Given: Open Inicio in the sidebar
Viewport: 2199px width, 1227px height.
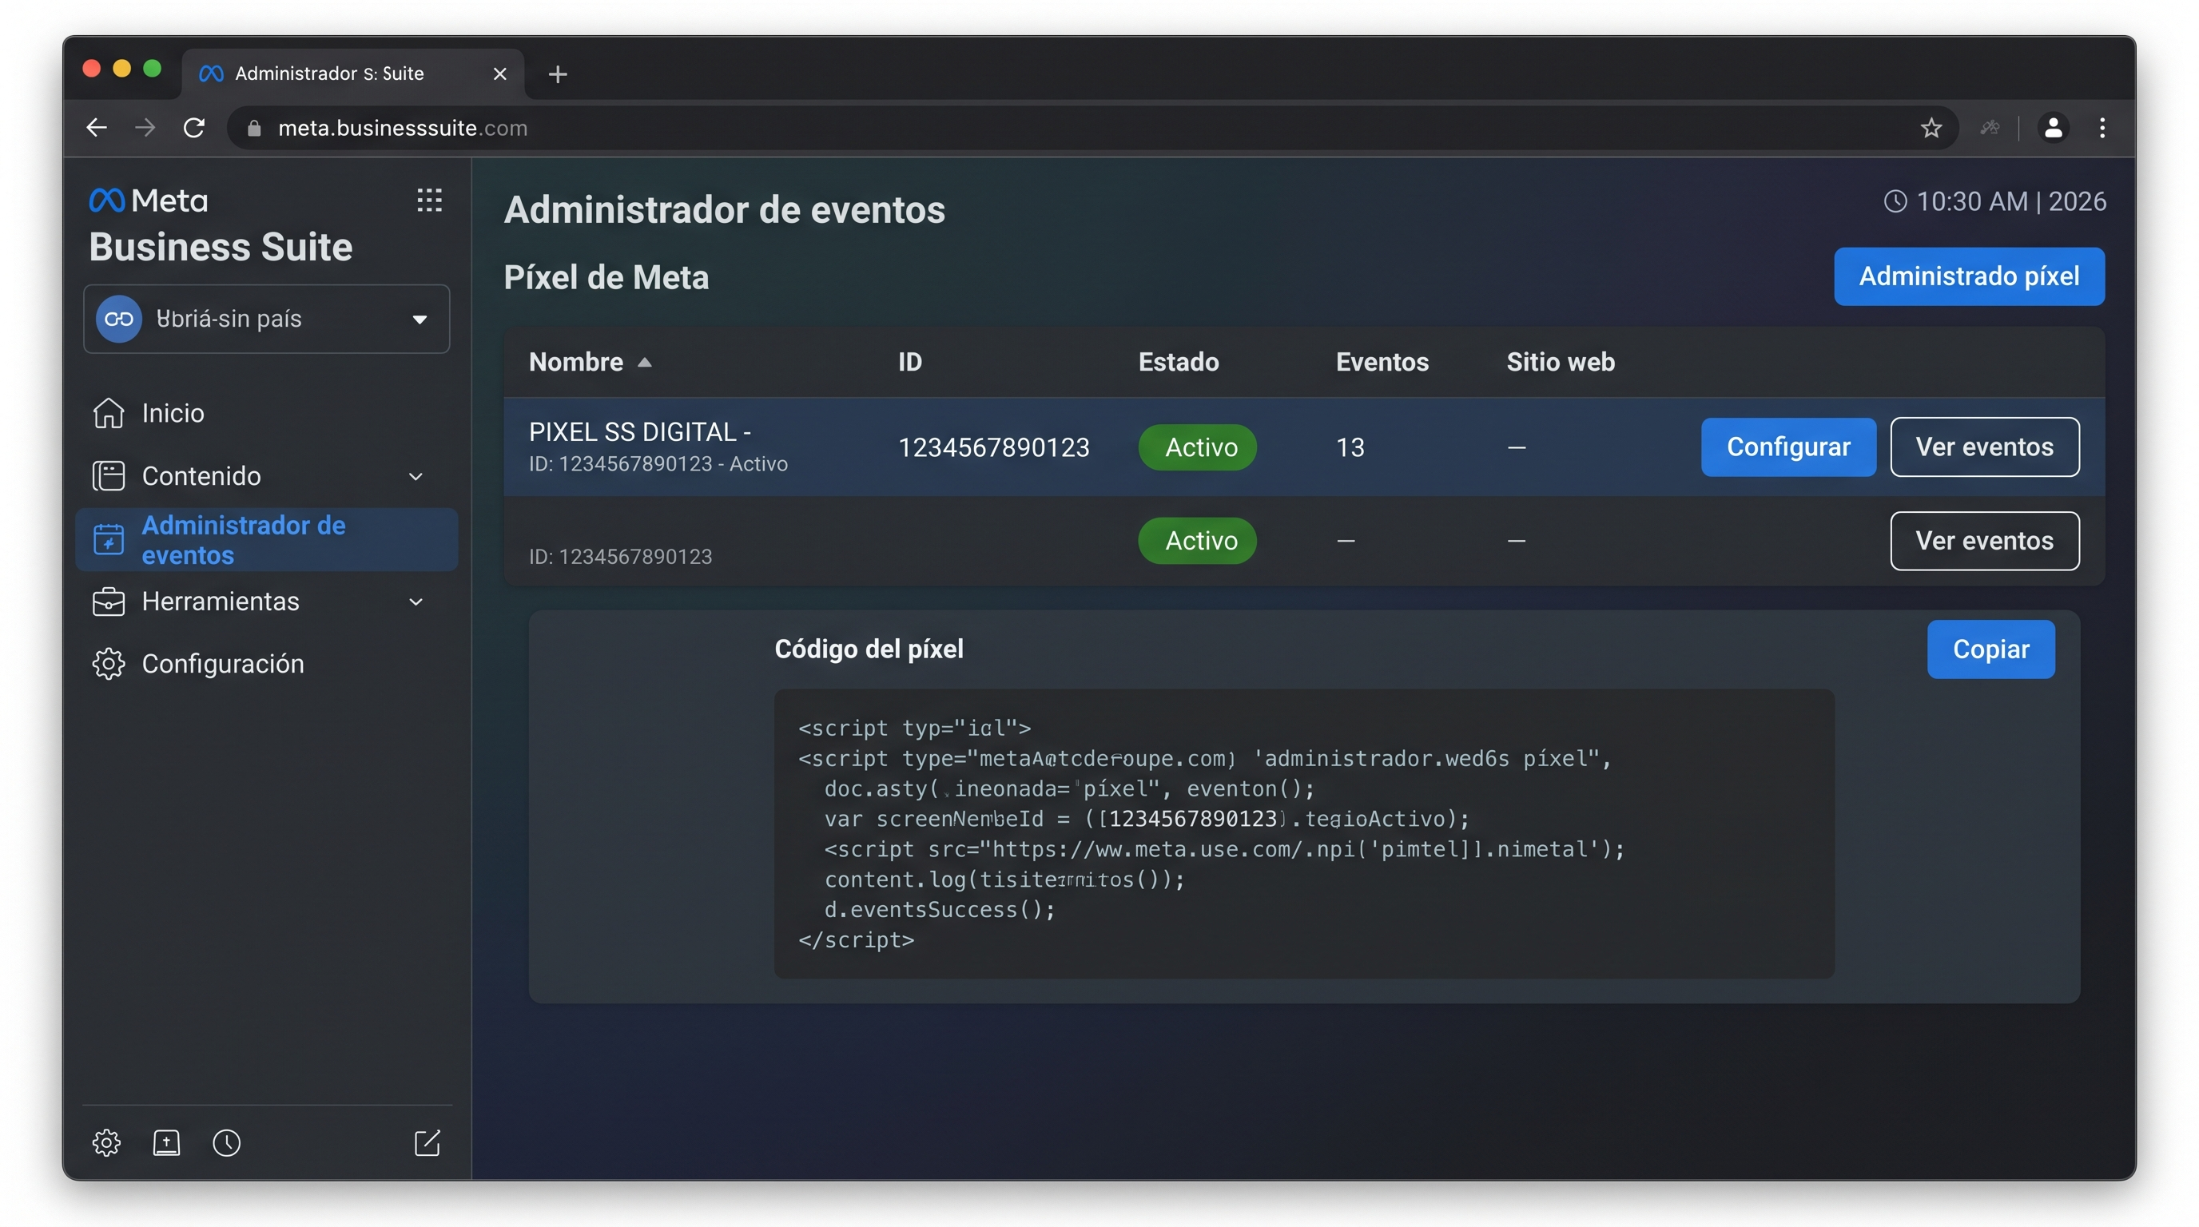Looking at the screenshot, I should click(266, 413).
